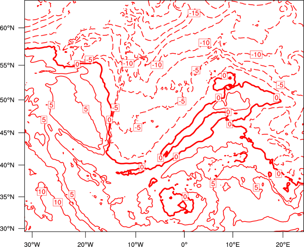Click the -15 contour value label
Screen dimensions: 304x247
(x=194, y=13)
